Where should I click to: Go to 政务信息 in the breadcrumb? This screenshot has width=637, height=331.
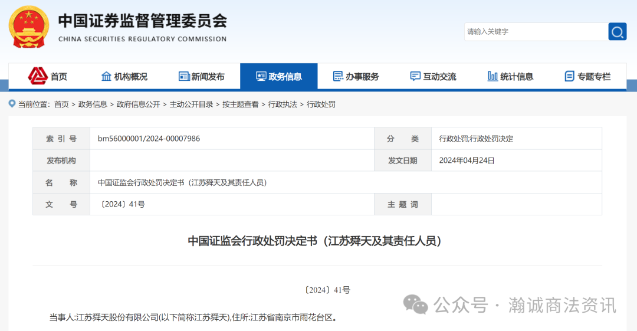tap(93, 104)
